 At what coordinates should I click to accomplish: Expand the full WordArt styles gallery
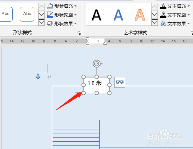[x=154, y=22]
